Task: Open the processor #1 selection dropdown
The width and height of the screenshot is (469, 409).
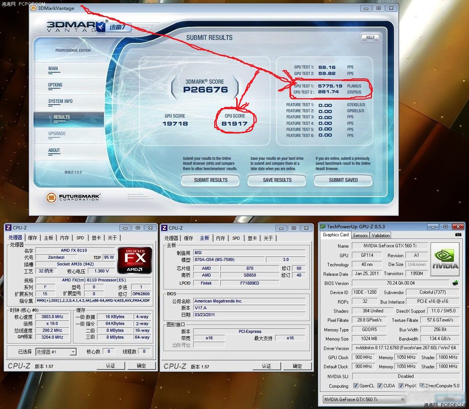Action: 56,352
